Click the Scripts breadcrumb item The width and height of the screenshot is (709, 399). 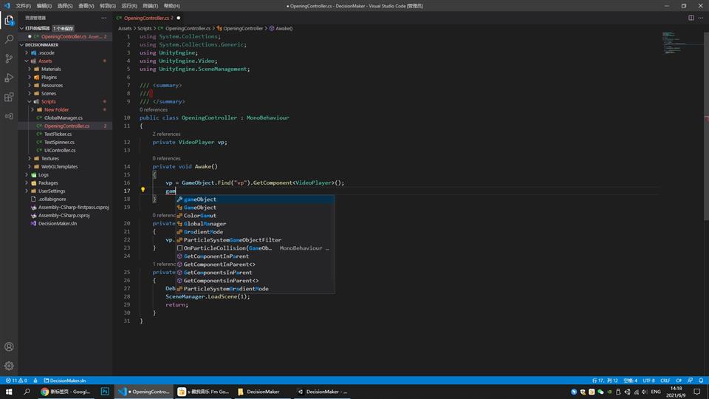coord(144,28)
